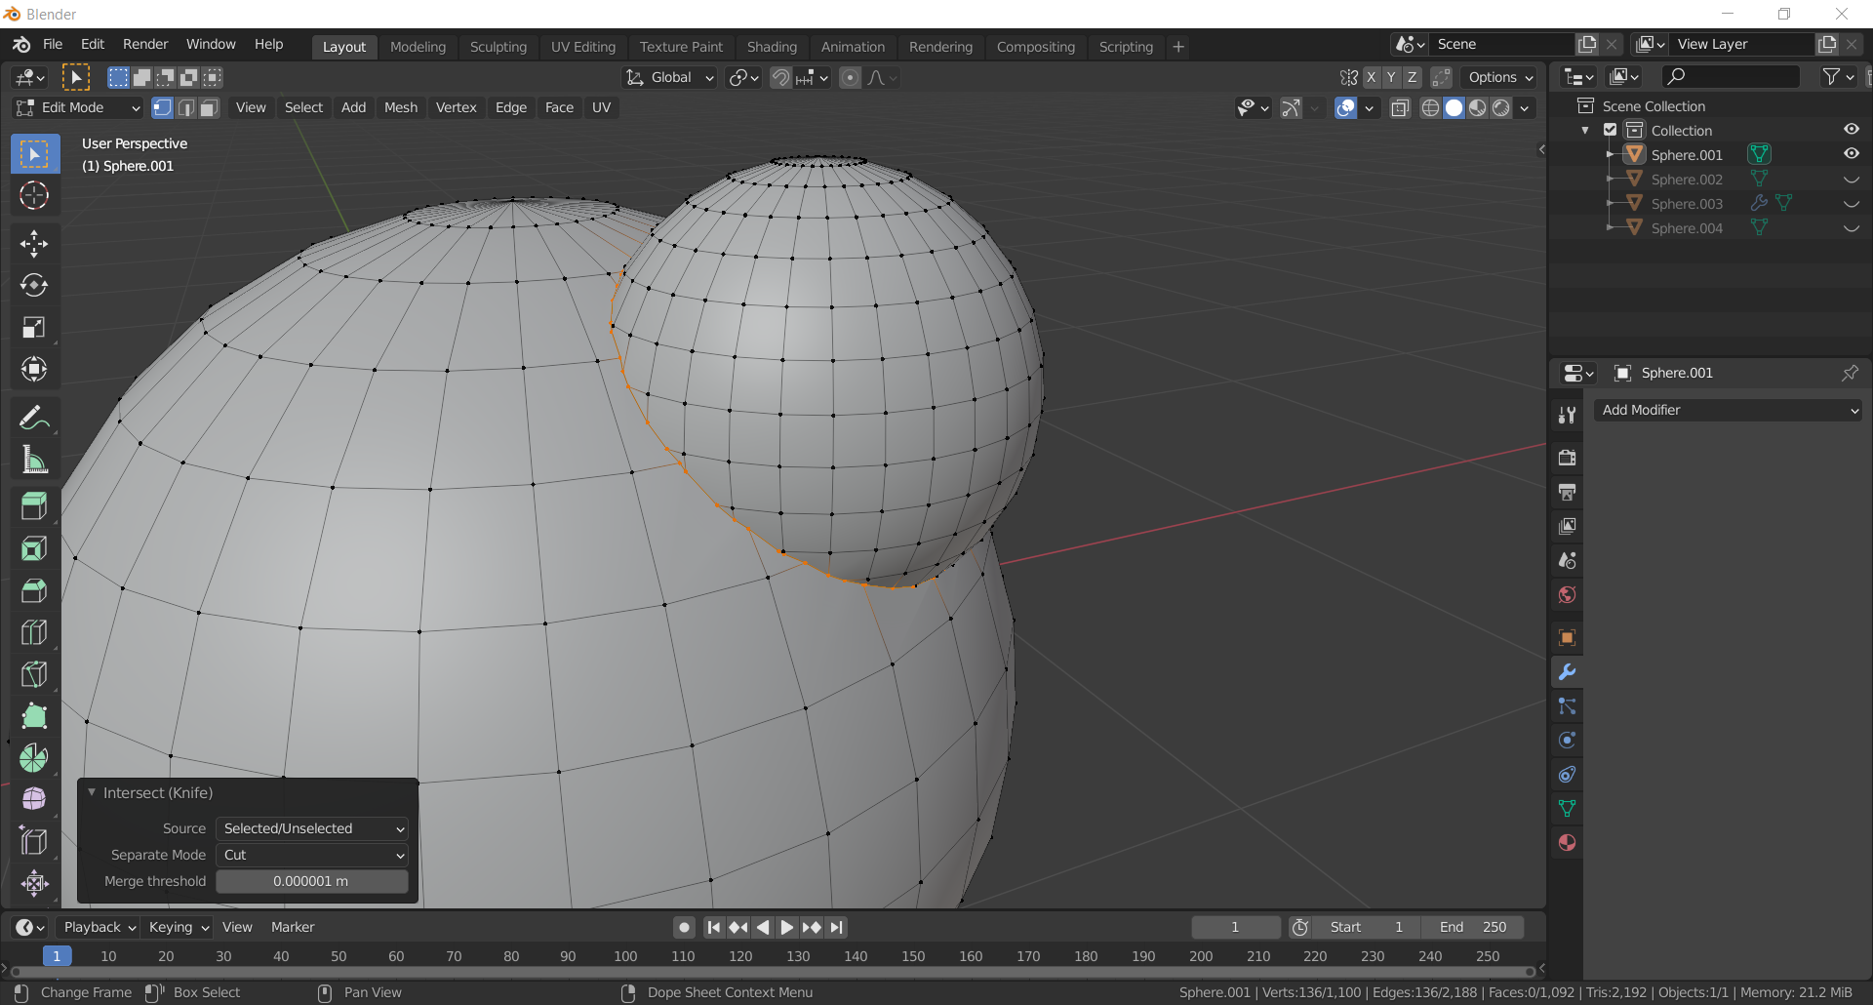Open the Face menu
This screenshot has height=1005, width=1873.
[x=559, y=107]
